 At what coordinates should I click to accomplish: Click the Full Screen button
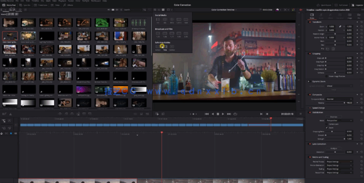pos(341,5)
